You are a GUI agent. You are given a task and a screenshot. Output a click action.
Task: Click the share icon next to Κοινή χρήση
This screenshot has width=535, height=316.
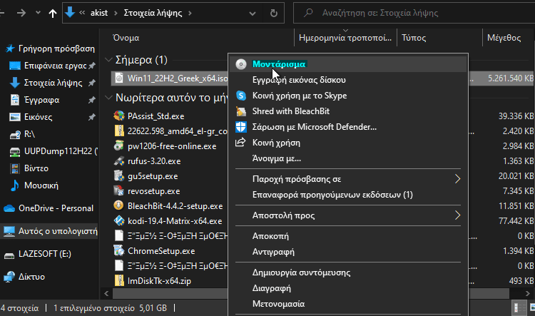[x=240, y=142]
